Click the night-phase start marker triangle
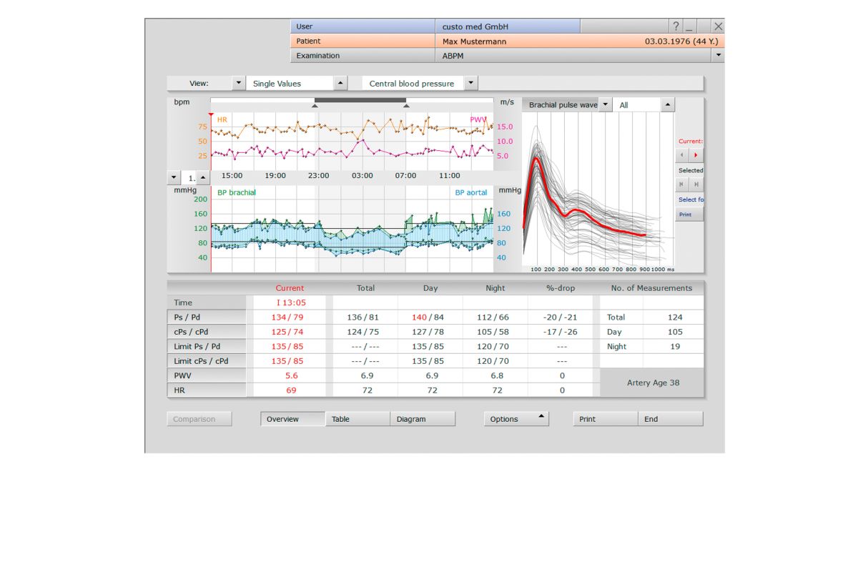This screenshot has width=858, height=572. click(x=315, y=106)
